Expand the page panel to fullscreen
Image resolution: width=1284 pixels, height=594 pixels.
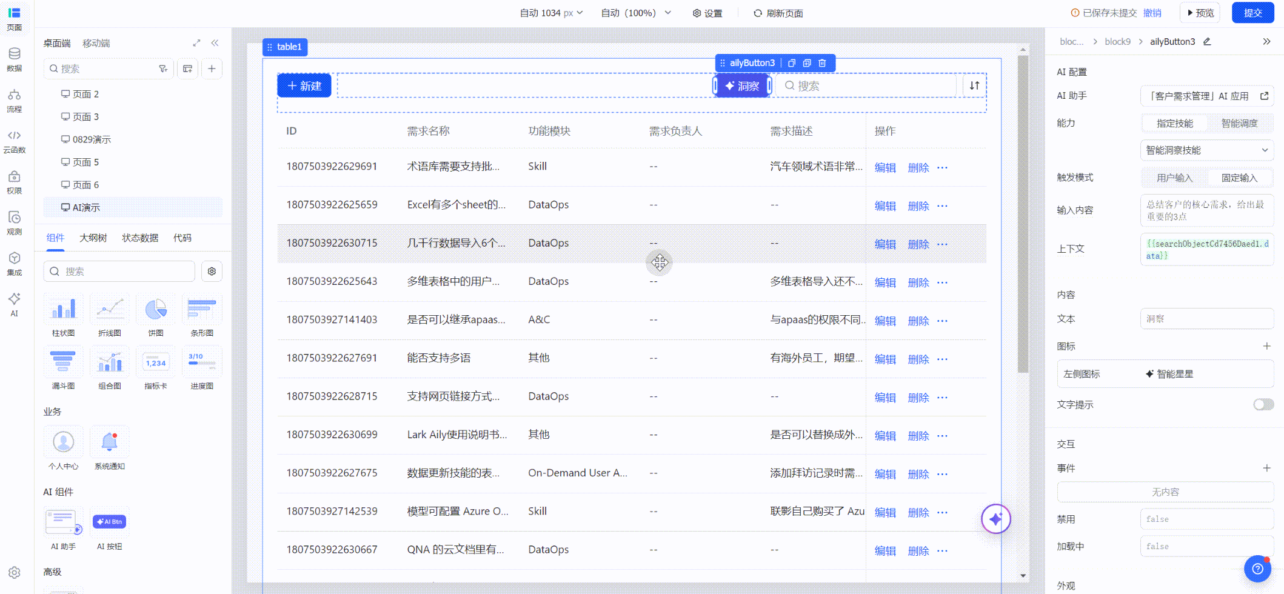[196, 43]
